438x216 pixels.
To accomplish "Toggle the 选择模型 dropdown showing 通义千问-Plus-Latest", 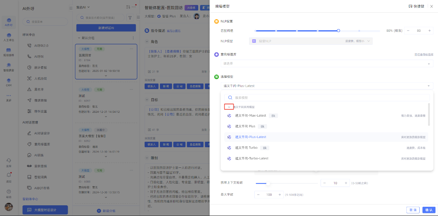I will point(326,86).
